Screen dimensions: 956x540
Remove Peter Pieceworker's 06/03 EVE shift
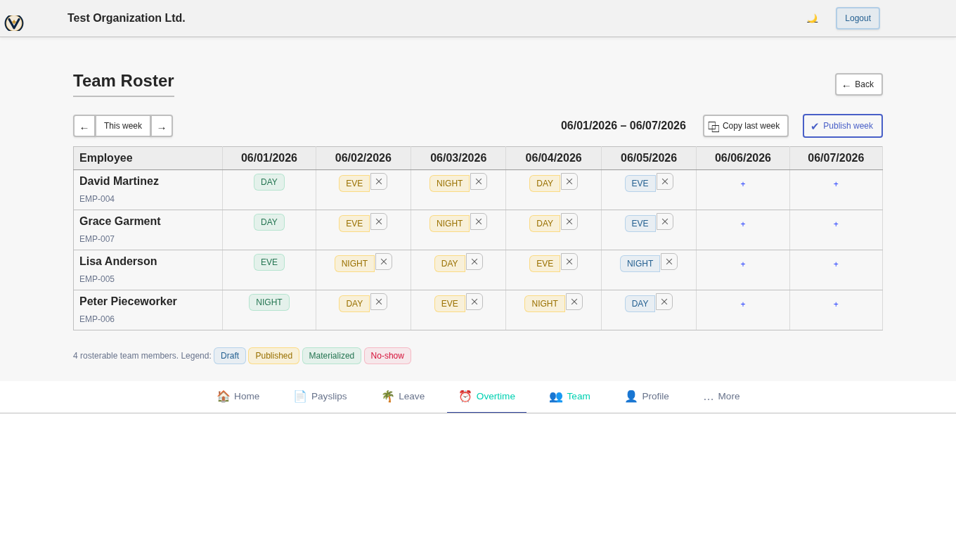tap(474, 302)
